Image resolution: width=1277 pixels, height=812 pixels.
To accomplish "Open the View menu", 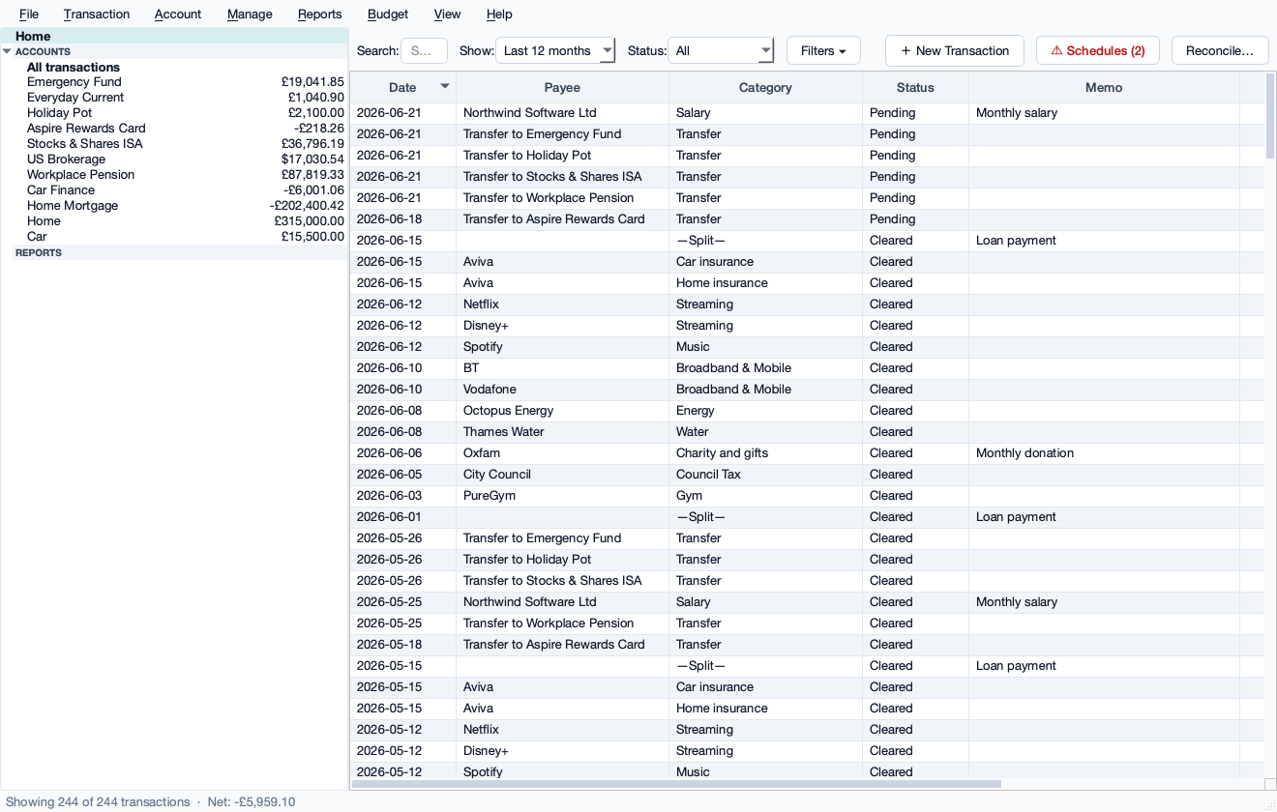I will (x=447, y=14).
